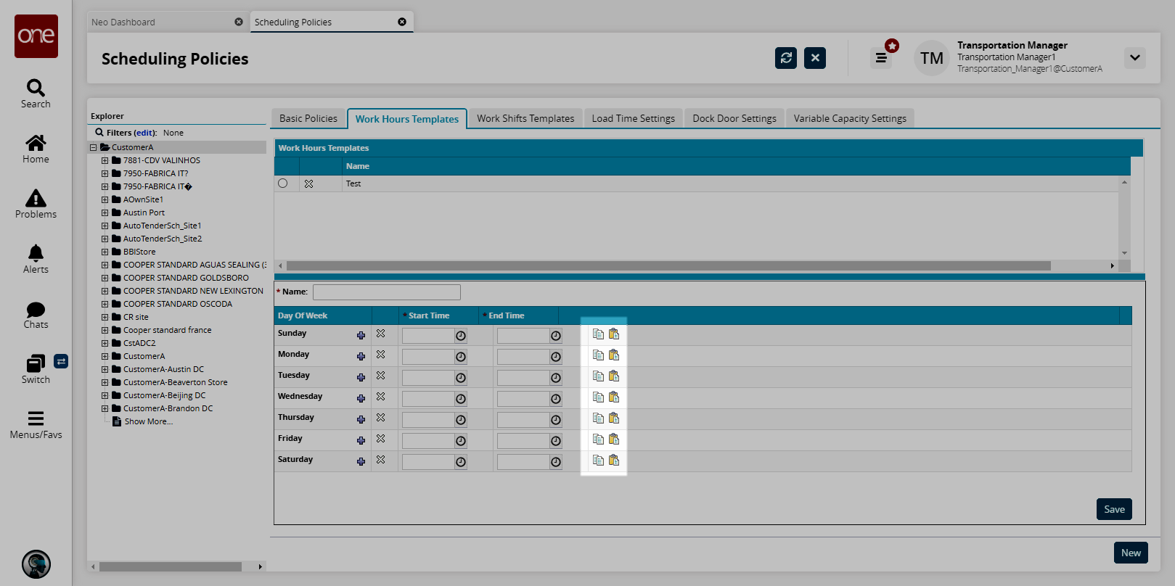Click the paste icon in Monday row

click(614, 355)
